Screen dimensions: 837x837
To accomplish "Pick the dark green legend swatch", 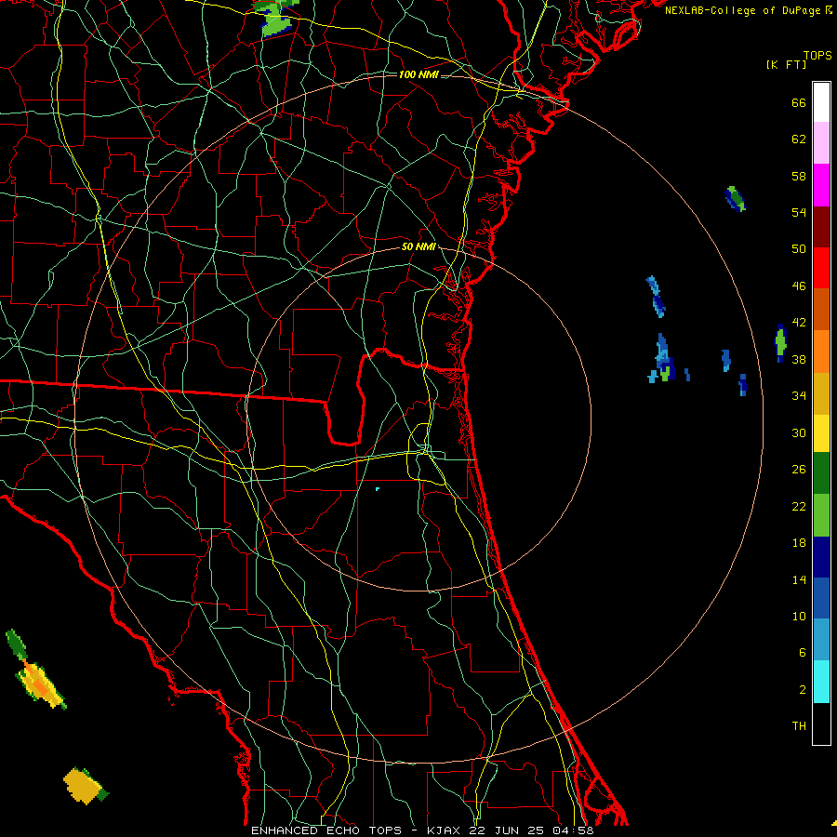I will click(x=821, y=473).
